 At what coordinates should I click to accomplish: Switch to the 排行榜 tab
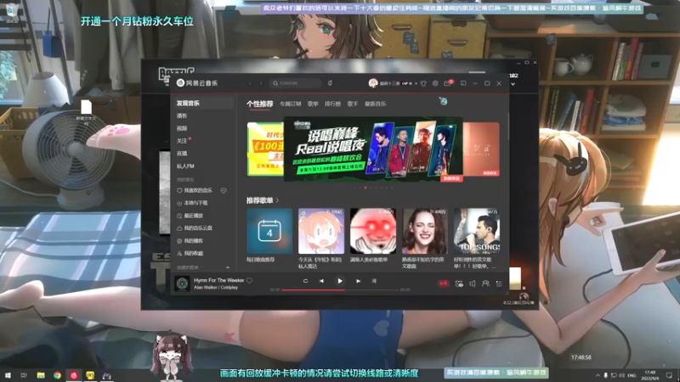coord(332,104)
